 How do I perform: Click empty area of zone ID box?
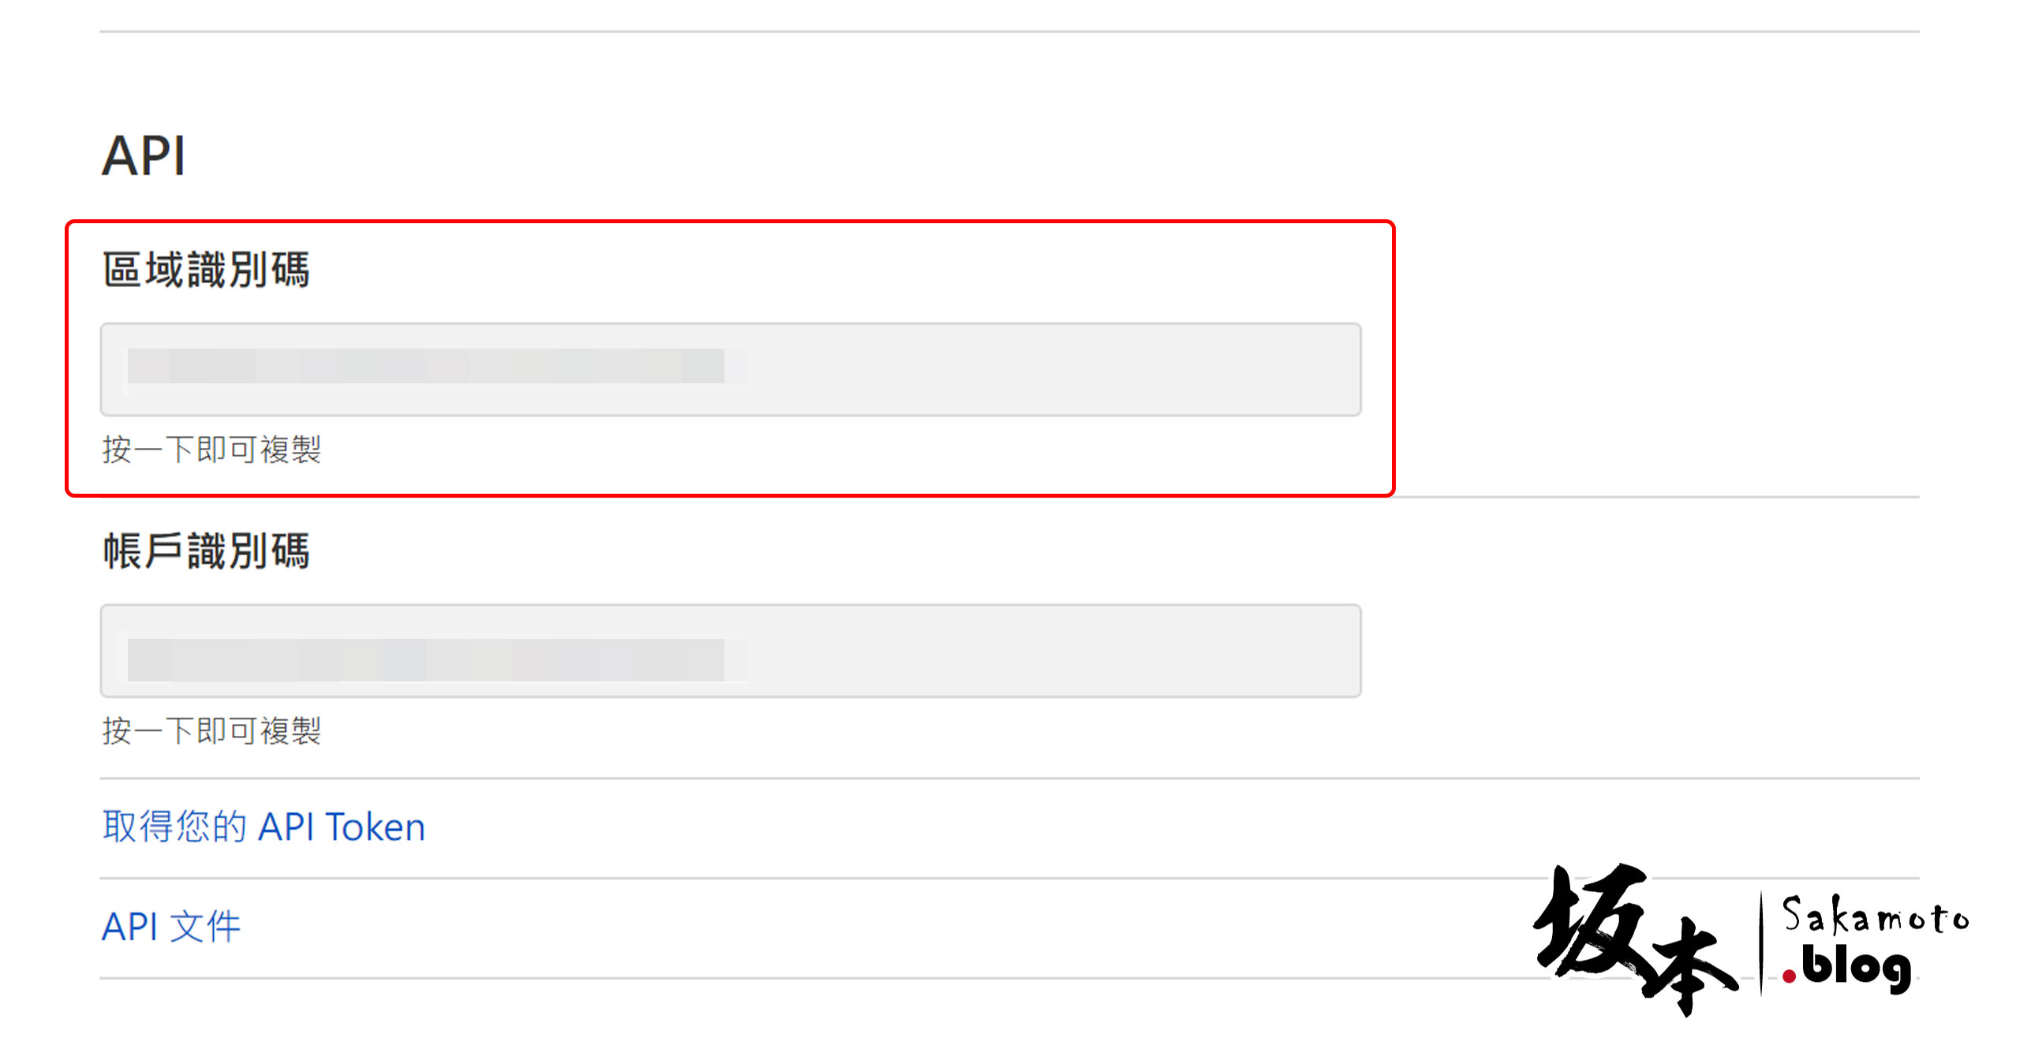point(1049,369)
